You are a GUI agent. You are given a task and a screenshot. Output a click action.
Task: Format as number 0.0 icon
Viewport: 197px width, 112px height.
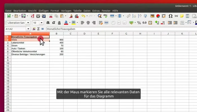[145, 23]
